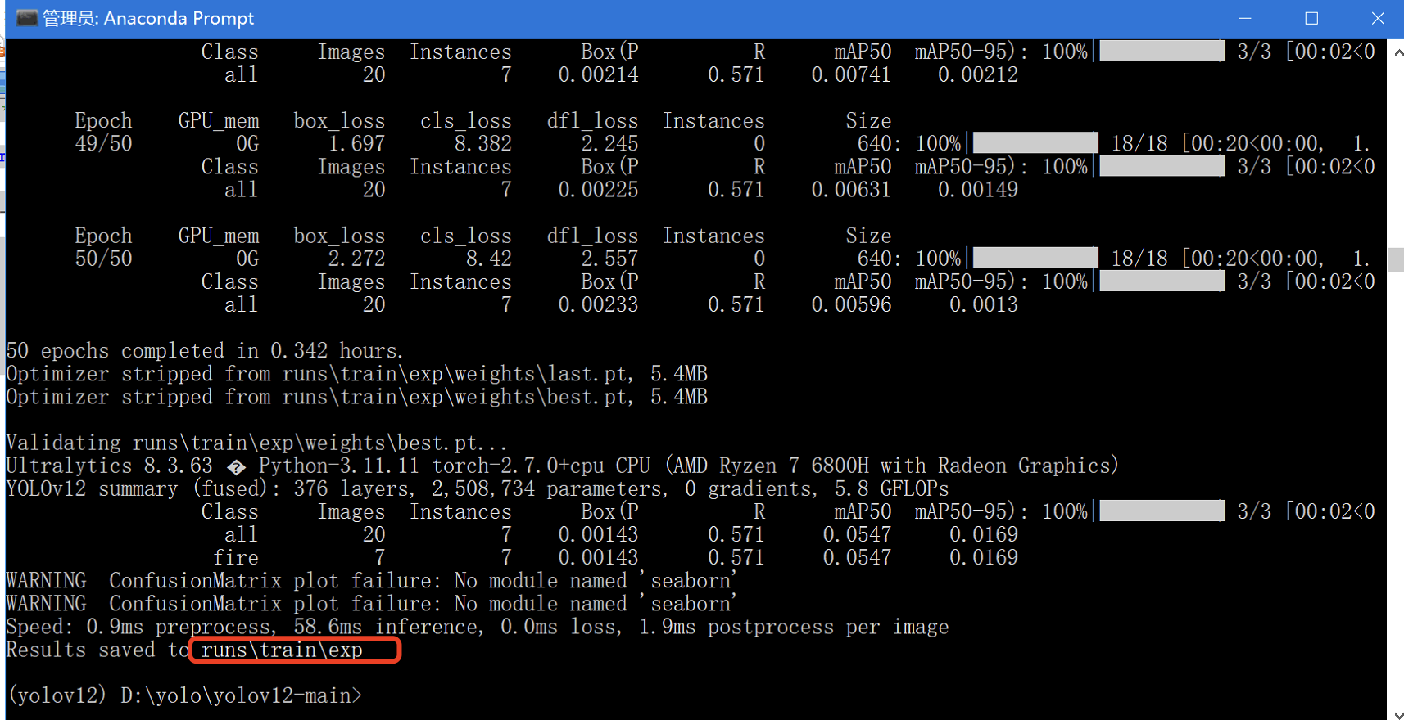The height and width of the screenshot is (720, 1404).
Task: Click the command prompt line D:\yolo\yolov12-main>
Action: [185, 695]
